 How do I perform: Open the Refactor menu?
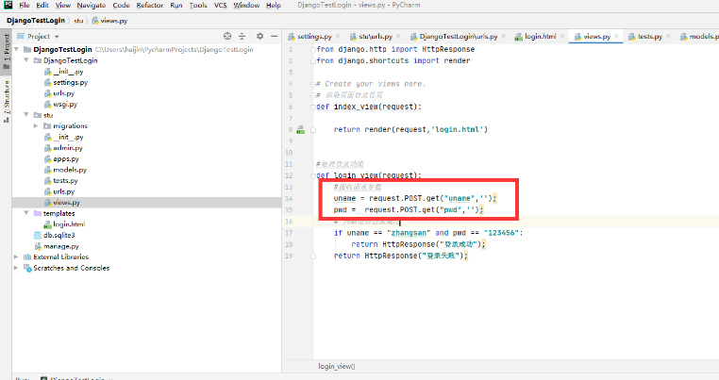149,6
